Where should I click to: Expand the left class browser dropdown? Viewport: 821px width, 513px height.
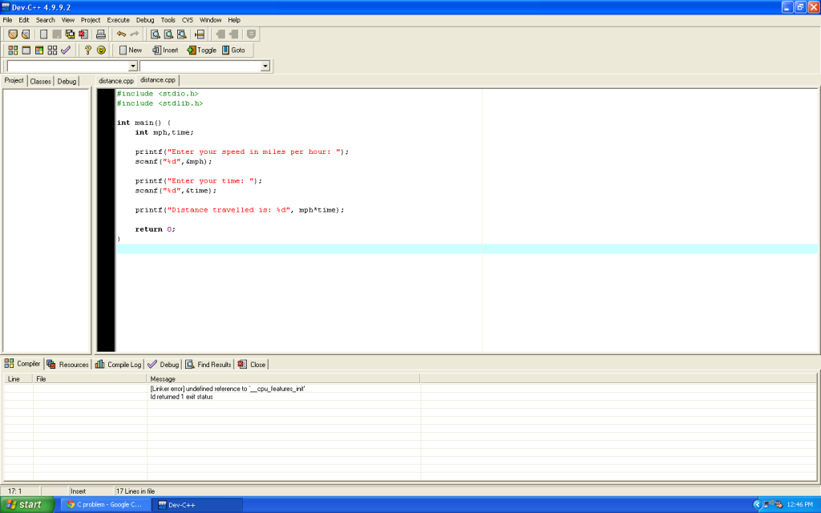click(x=133, y=66)
